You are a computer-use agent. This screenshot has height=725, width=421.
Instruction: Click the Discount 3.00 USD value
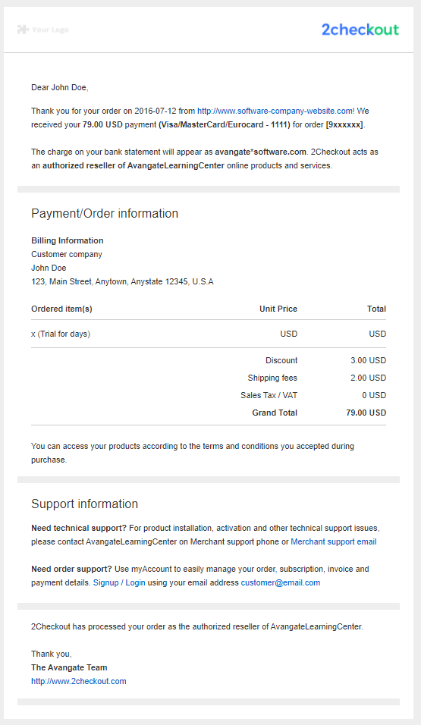(x=368, y=361)
